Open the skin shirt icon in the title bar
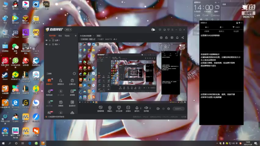This screenshot has height=146, width=260. 168,30
